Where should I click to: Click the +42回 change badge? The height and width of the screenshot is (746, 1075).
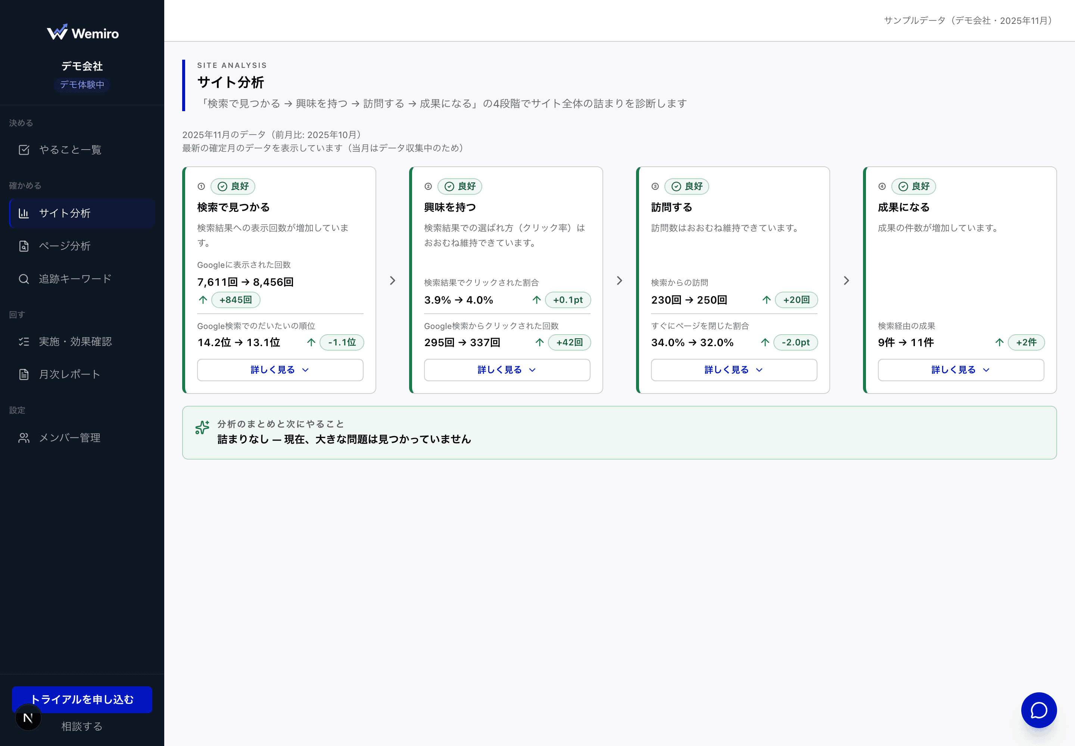pos(569,343)
